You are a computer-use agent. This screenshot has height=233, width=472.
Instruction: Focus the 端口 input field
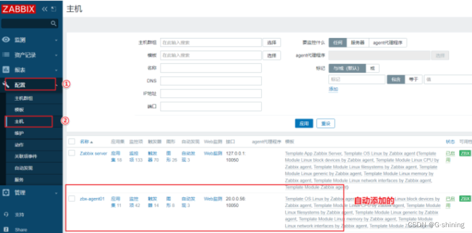tap(210, 106)
